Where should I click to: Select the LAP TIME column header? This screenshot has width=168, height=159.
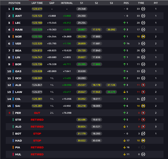pyautogui.click(x=37, y=3)
